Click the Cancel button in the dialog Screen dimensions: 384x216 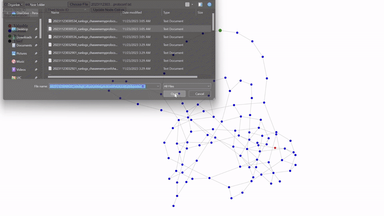[x=200, y=94]
